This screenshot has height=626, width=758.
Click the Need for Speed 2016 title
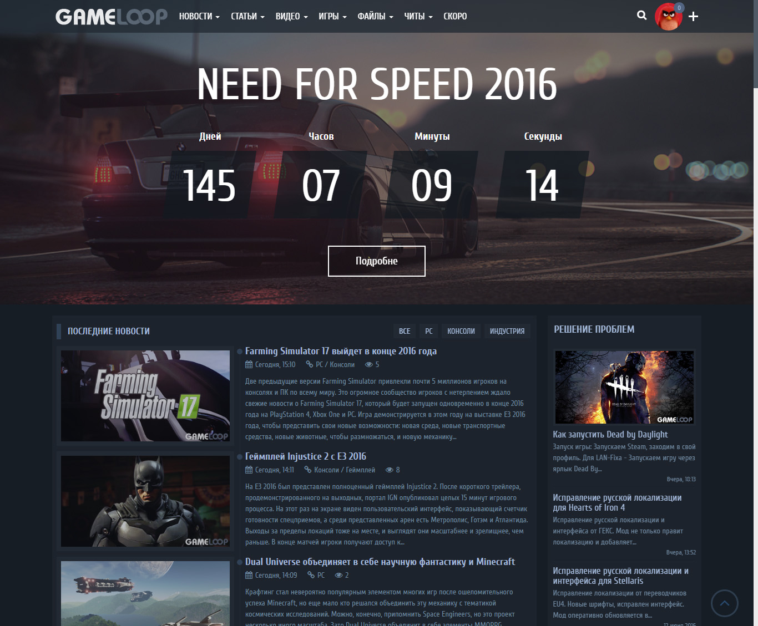point(377,85)
